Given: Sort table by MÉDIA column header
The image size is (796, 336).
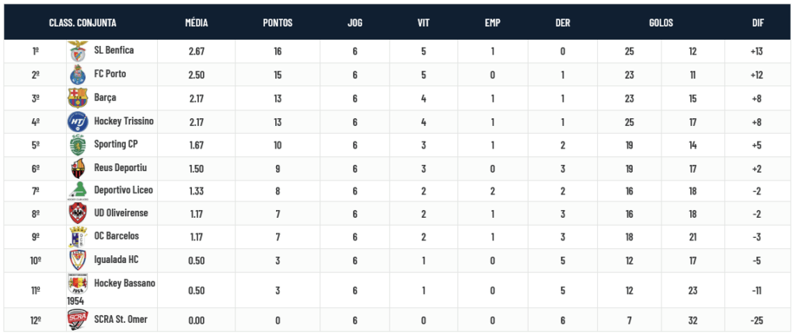Looking at the screenshot, I should coord(196,23).
